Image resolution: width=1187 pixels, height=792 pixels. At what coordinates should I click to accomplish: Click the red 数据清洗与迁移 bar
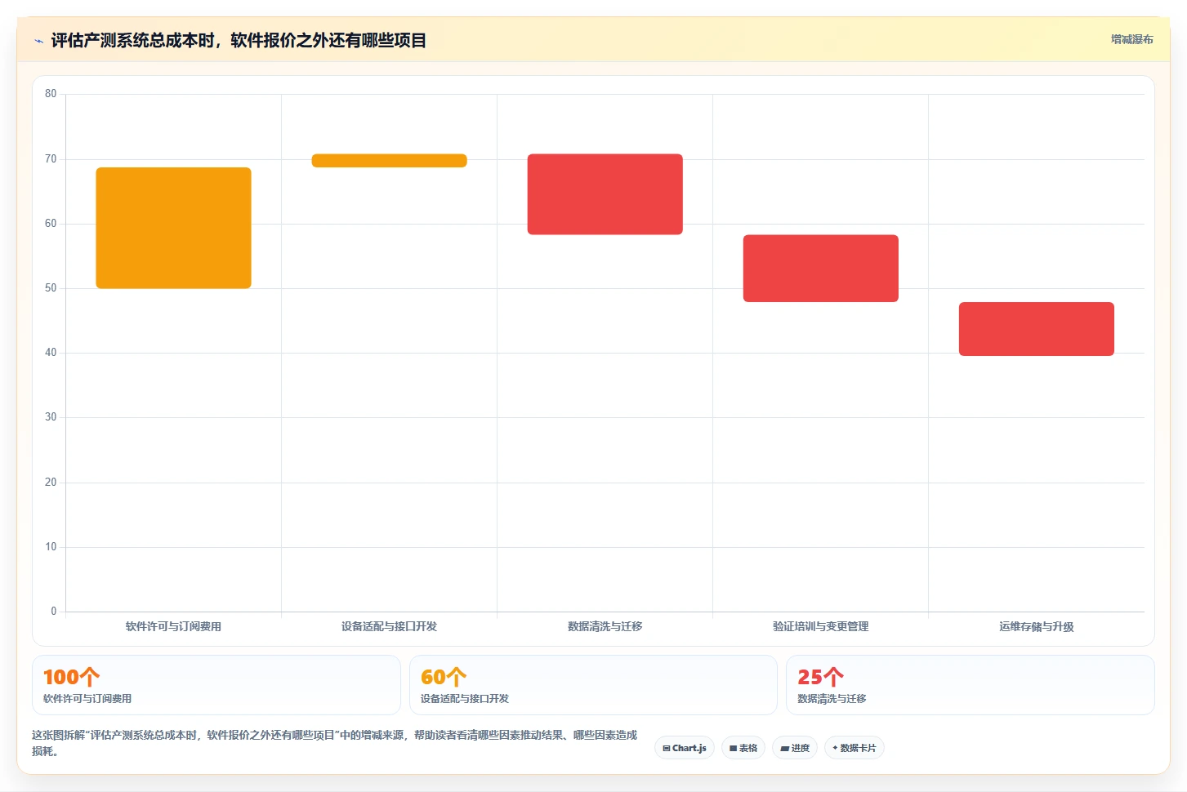(605, 194)
